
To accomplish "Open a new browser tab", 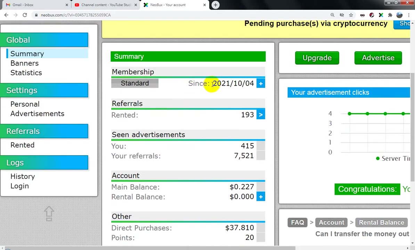I will point(215,5).
